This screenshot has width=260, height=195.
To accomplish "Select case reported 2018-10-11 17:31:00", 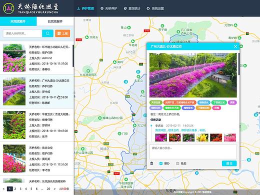I will tap(37, 158).
